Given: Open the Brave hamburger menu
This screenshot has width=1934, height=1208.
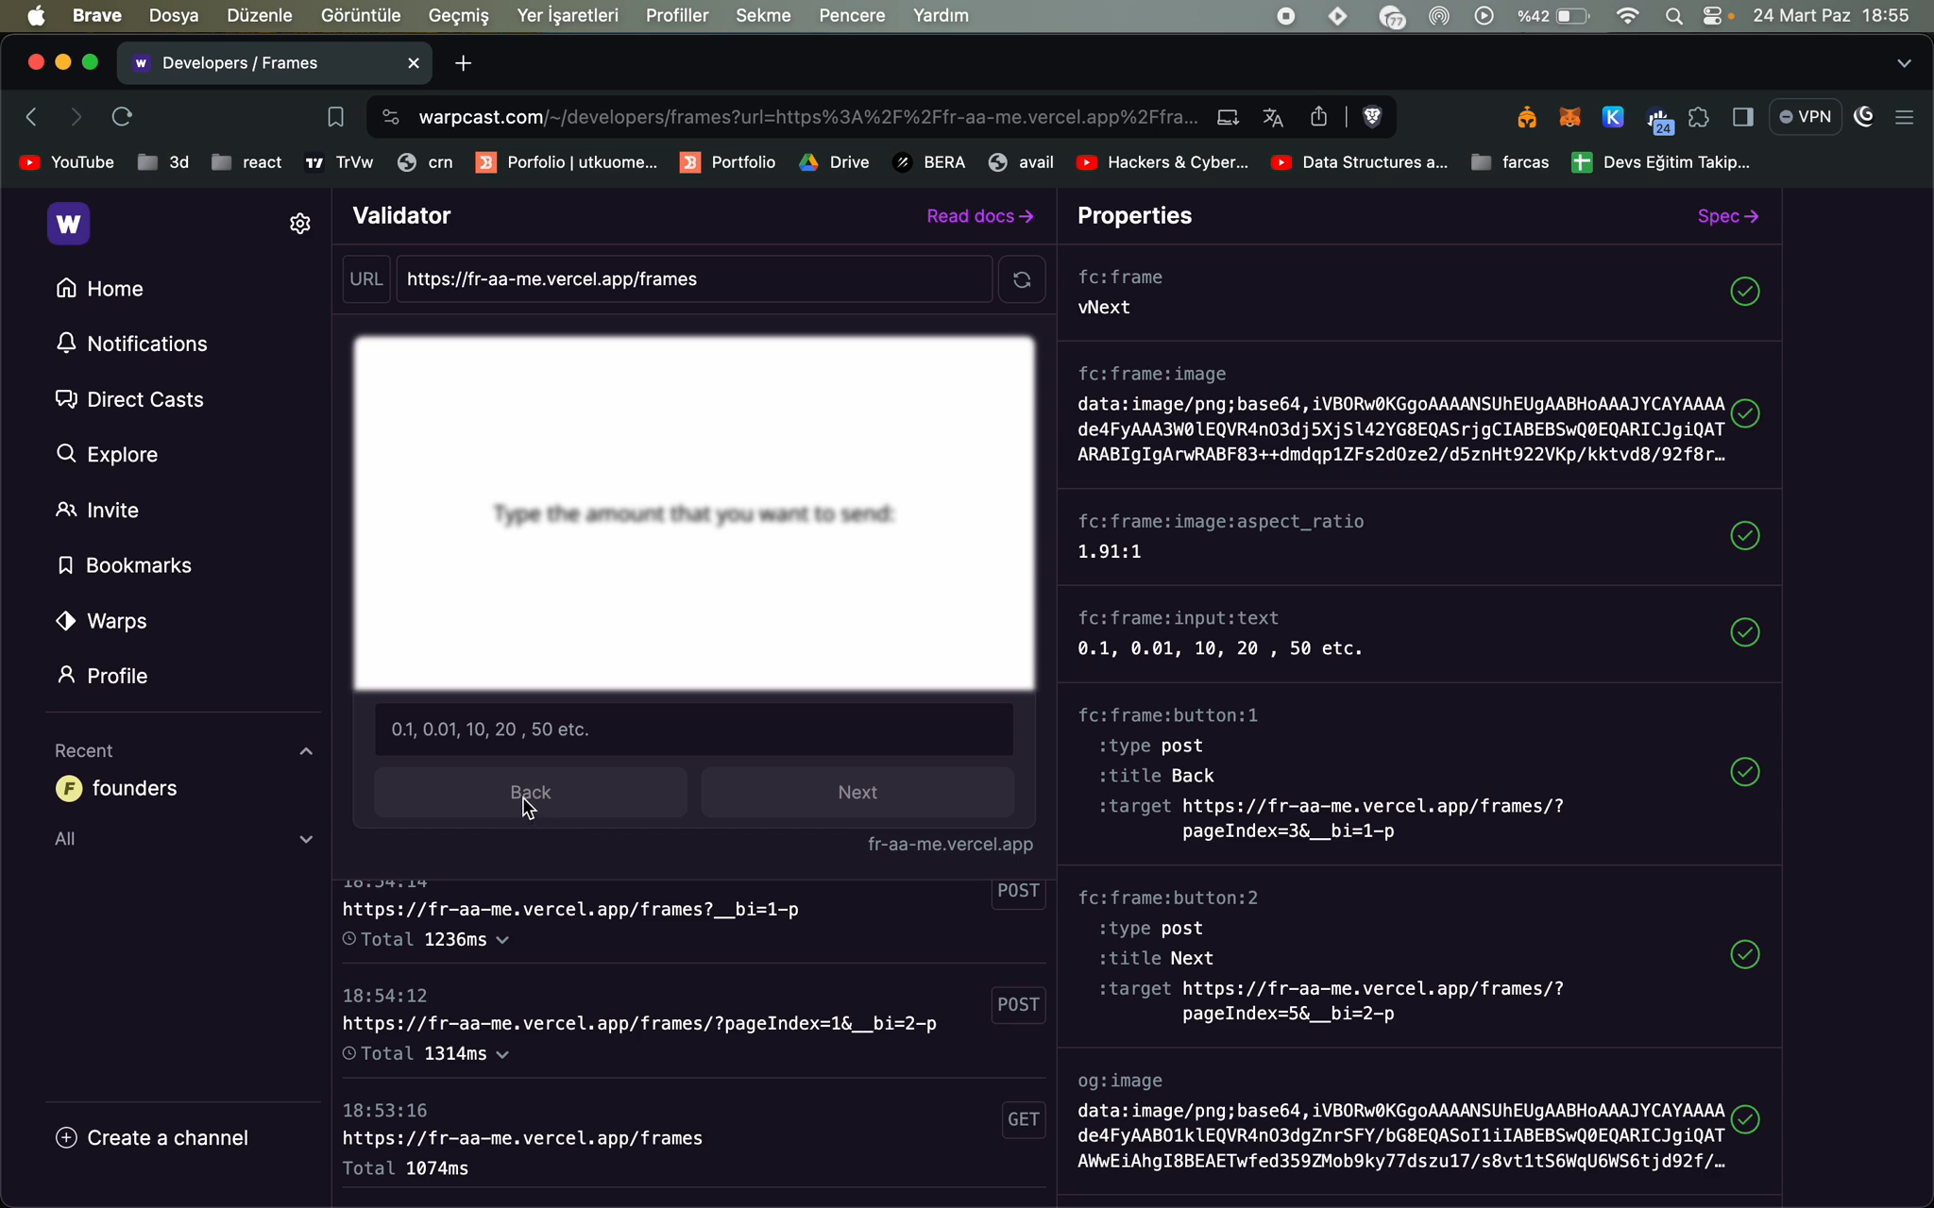Looking at the screenshot, I should pyautogui.click(x=1905, y=117).
